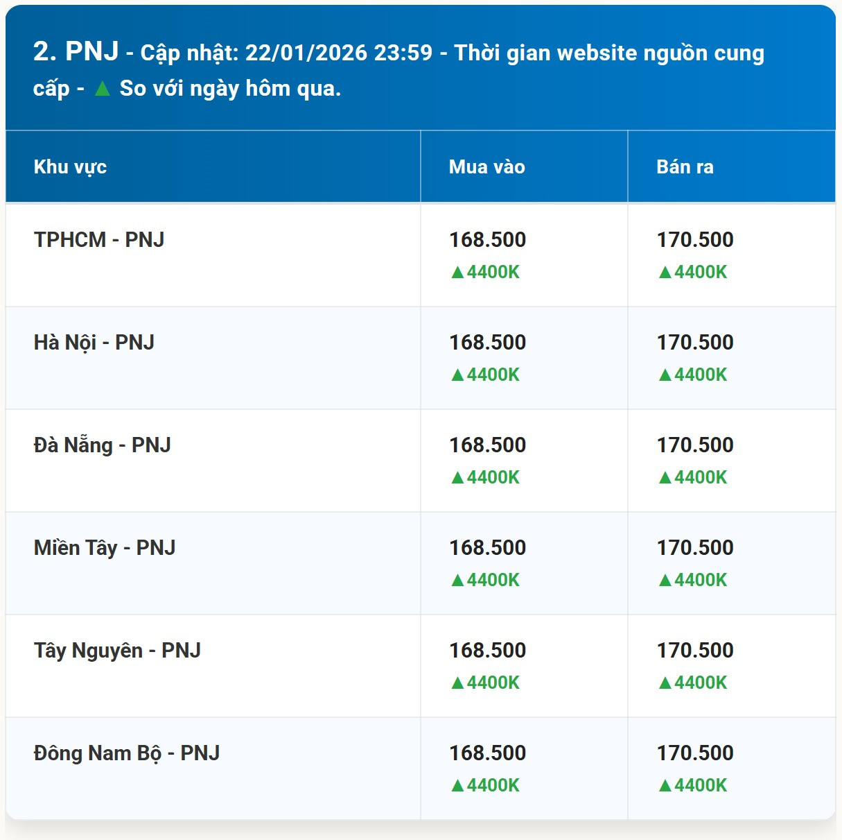The width and height of the screenshot is (842, 840).
Task: Click the 4400K increase under Đà Nẵng Bán ra
Action: pyautogui.click(x=693, y=477)
